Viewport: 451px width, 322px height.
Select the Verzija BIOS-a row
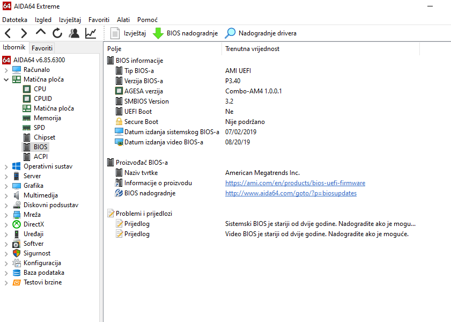tap(262, 81)
